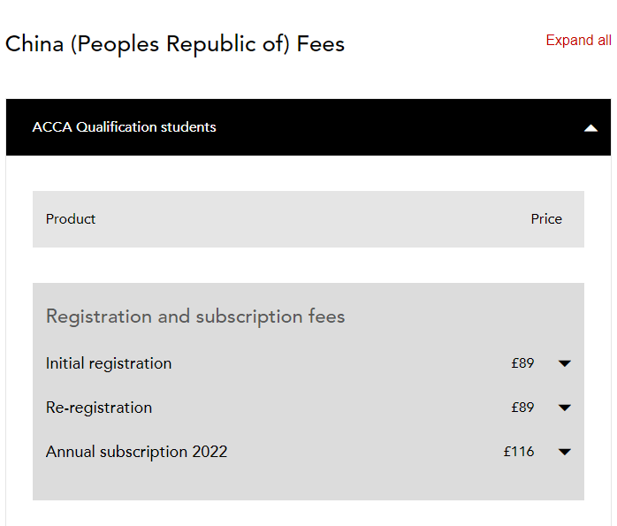Click the £89 price for Re-registration

tap(522, 408)
